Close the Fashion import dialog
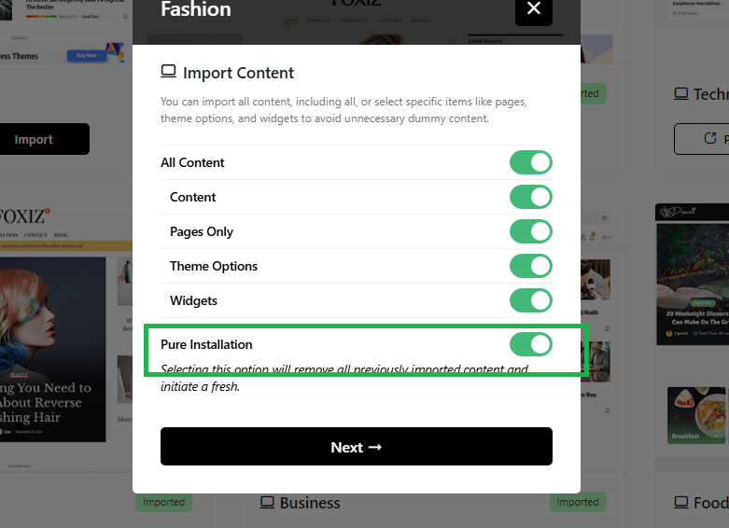This screenshot has width=729, height=528. click(x=533, y=9)
